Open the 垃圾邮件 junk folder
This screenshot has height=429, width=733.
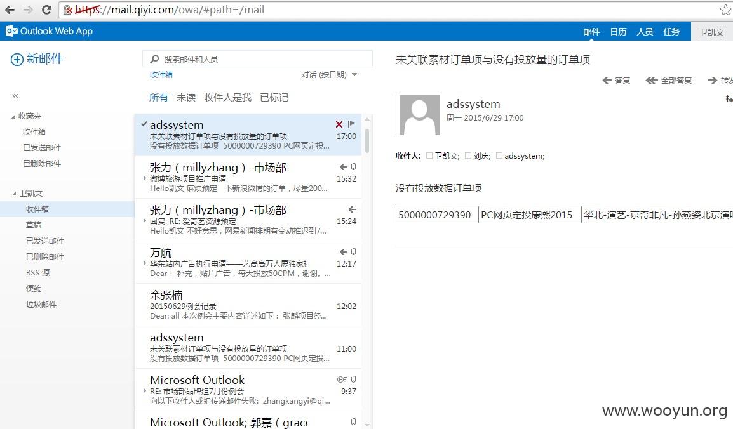(41, 305)
